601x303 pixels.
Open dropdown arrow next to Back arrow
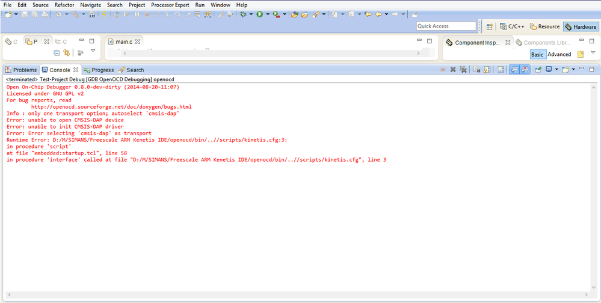click(386, 14)
